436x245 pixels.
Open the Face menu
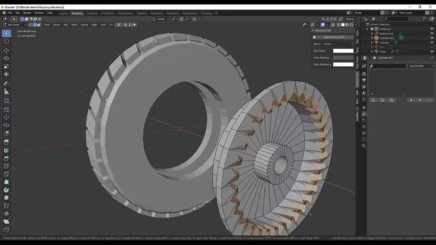[x=103, y=24]
